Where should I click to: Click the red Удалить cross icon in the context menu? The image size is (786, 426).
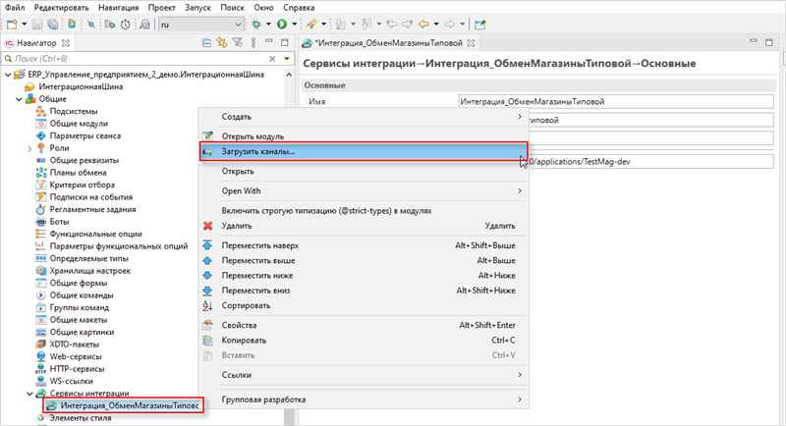(x=207, y=226)
